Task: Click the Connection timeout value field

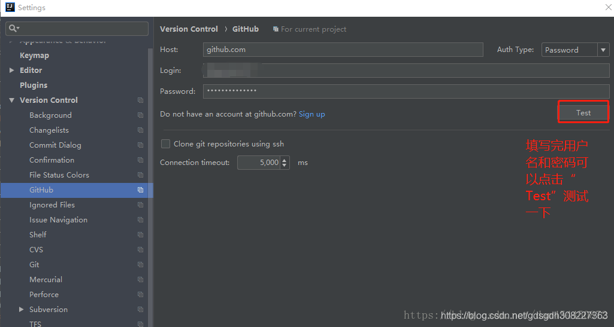Action: pos(259,163)
